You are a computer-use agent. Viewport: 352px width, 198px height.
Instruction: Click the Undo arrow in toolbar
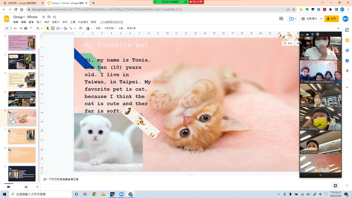(x=15, y=28)
